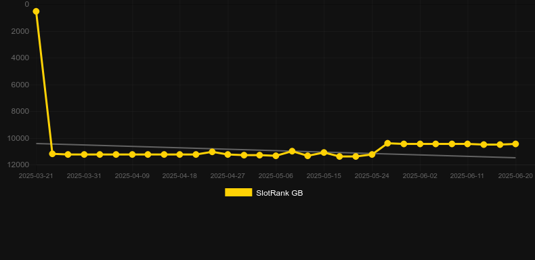Select the data point above 2025-05-15
535x260 pixels.
324,152
